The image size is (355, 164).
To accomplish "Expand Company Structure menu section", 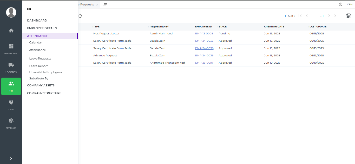I will click(44, 93).
